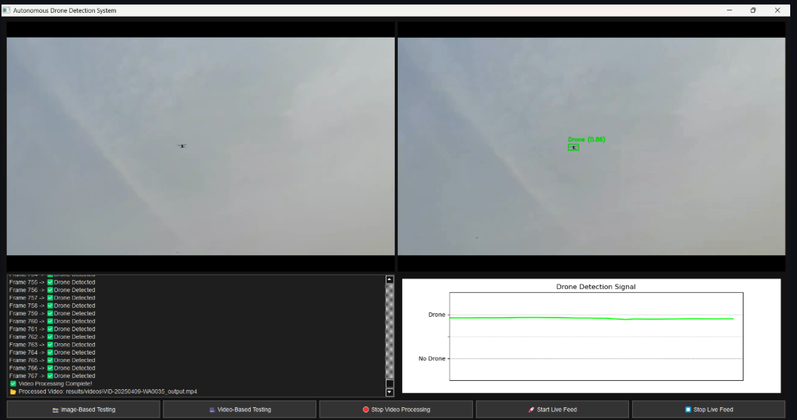Restore down the application window
The image size is (797, 420).
pos(753,10)
